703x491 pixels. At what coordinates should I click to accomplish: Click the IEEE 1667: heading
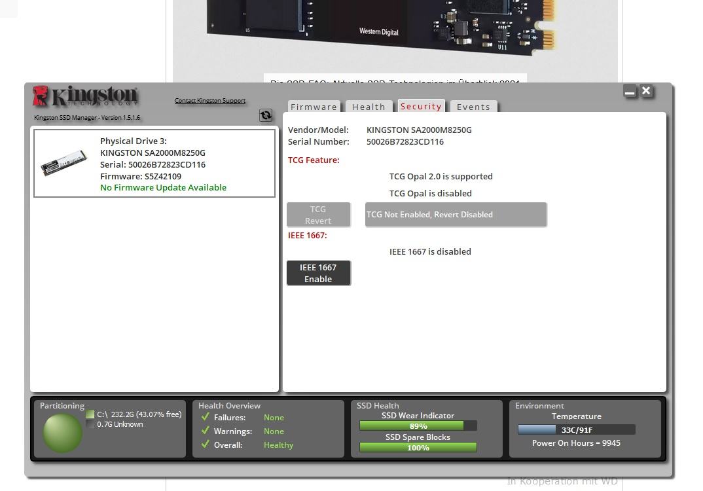[x=307, y=236]
